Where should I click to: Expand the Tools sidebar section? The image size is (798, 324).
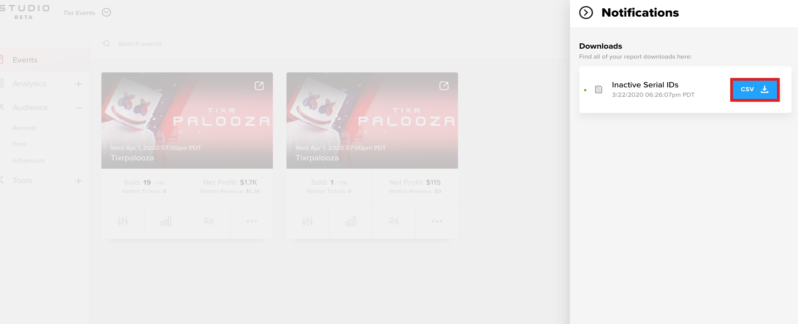78,181
